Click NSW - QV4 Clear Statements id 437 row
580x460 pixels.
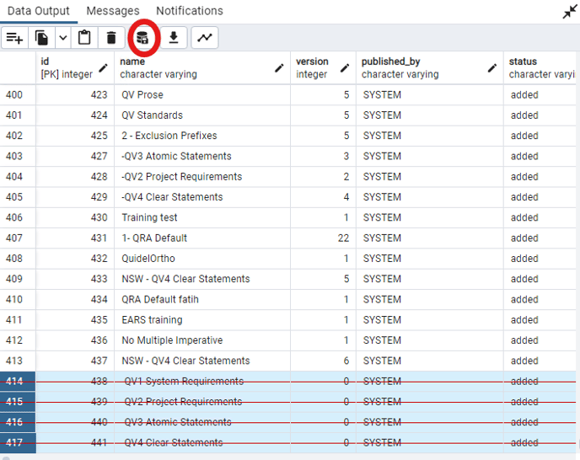point(202,361)
